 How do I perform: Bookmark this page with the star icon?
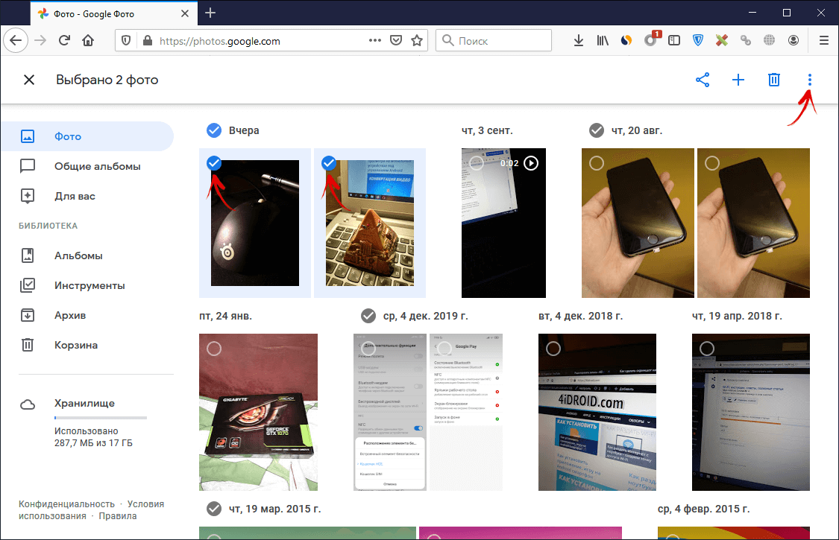tap(417, 41)
